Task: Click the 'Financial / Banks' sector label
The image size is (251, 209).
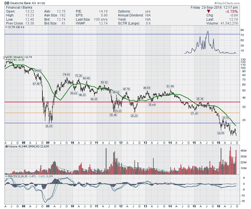Action: point(19,8)
